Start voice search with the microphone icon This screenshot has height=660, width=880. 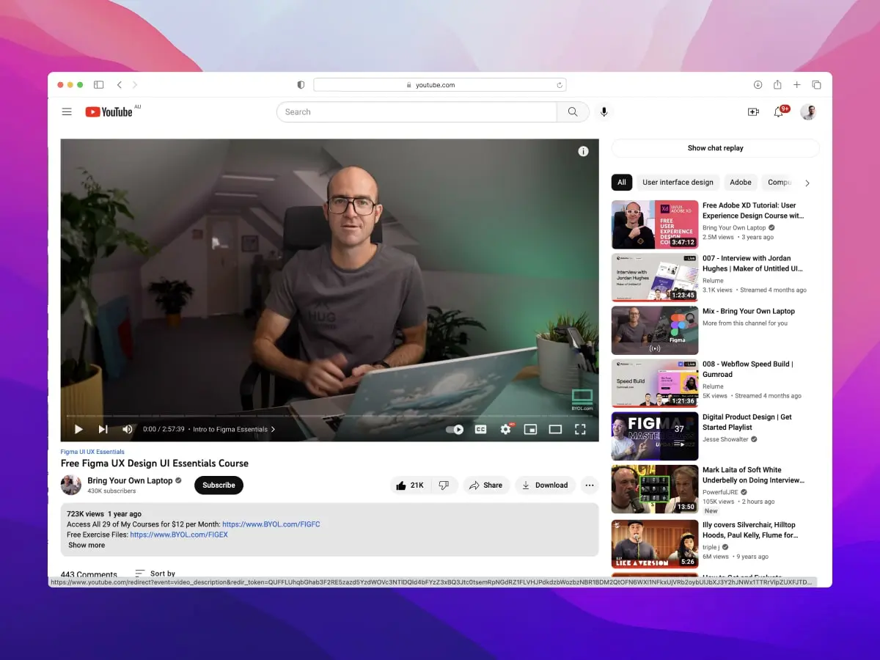[604, 112]
